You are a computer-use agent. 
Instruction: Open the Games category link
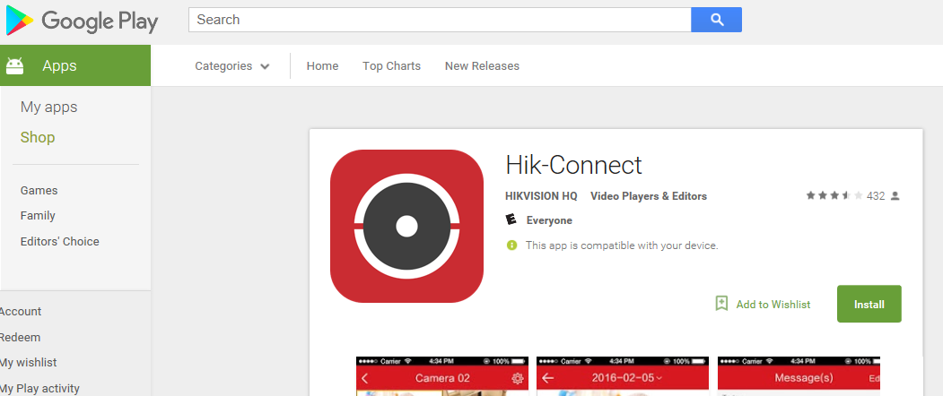pos(39,191)
